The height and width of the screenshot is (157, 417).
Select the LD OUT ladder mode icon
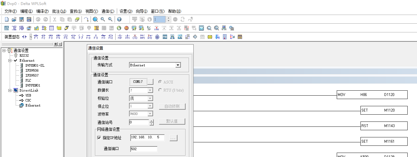point(7,28)
